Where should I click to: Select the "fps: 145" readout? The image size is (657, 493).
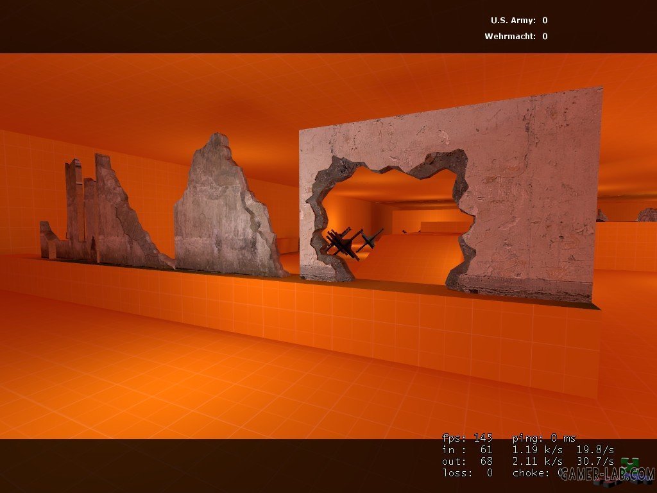[467, 438]
